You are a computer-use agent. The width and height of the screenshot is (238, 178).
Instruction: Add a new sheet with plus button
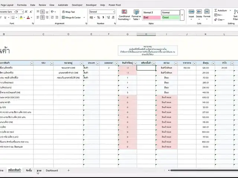tap(68, 171)
